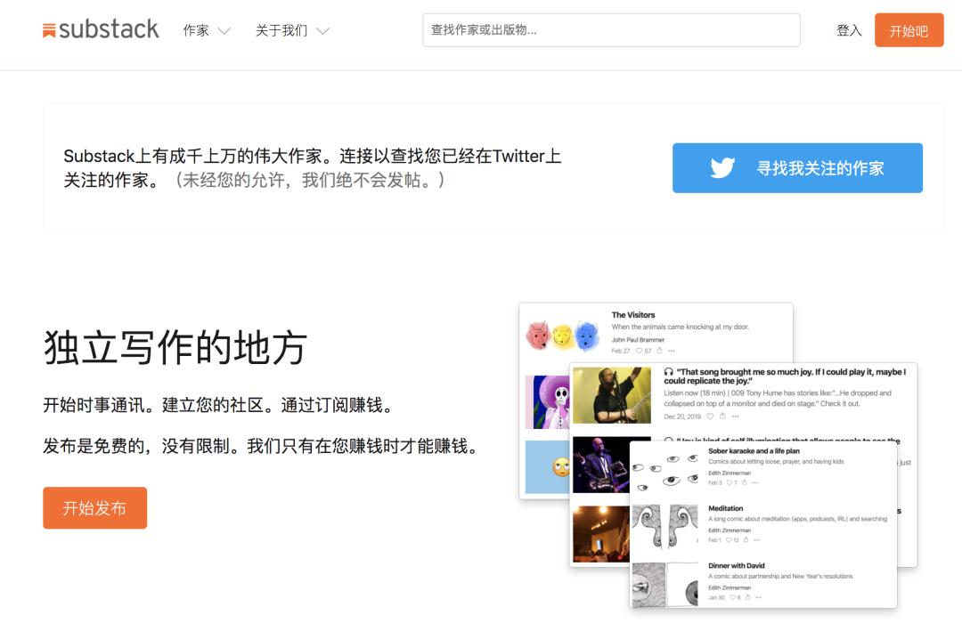Click heart icon on the Dec 20, 2019 post

click(710, 417)
